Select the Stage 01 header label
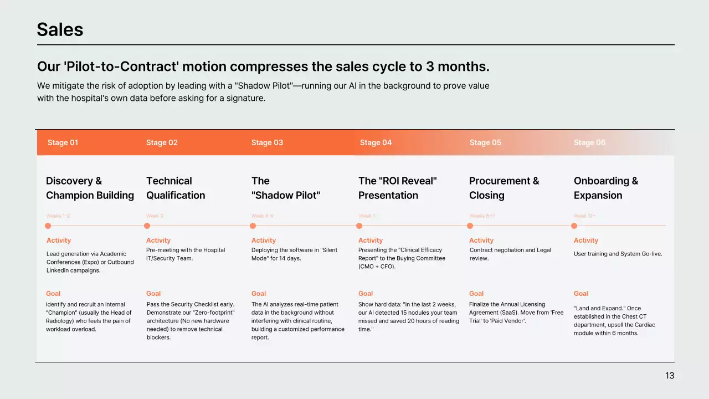This screenshot has width=709, height=399. [63, 142]
